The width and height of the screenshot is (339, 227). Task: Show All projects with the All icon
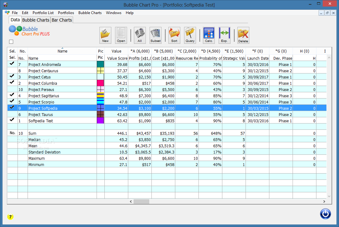[x=140, y=35]
